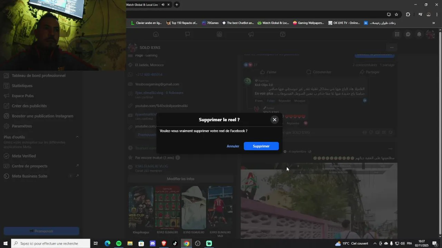The width and height of the screenshot is (442, 248).
Task: Open the Chrome extensions puzzle icon
Action: 408,14
